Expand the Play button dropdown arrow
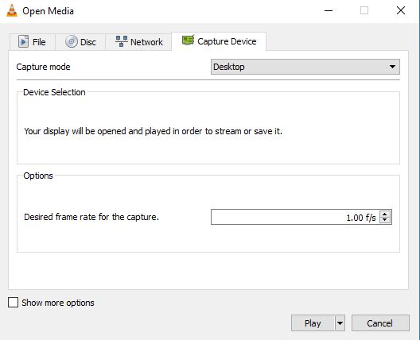Viewport: 420px width, 340px height. [x=340, y=323]
